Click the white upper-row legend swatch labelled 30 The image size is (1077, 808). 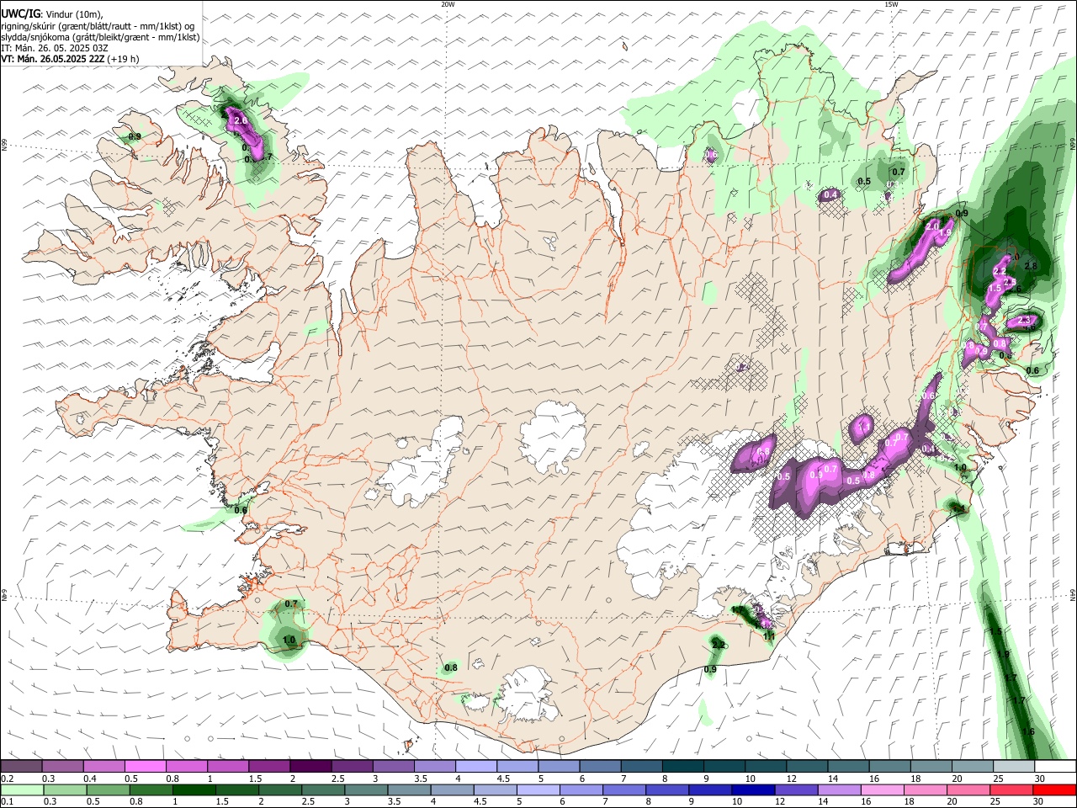[1053, 766]
